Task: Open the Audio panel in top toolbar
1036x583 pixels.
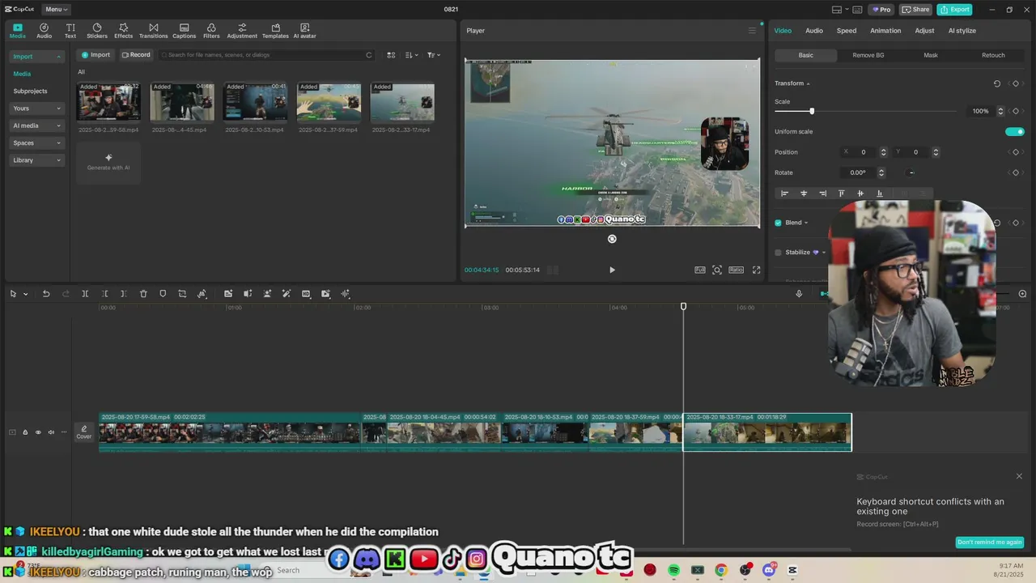Action: [x=44, y=31]
